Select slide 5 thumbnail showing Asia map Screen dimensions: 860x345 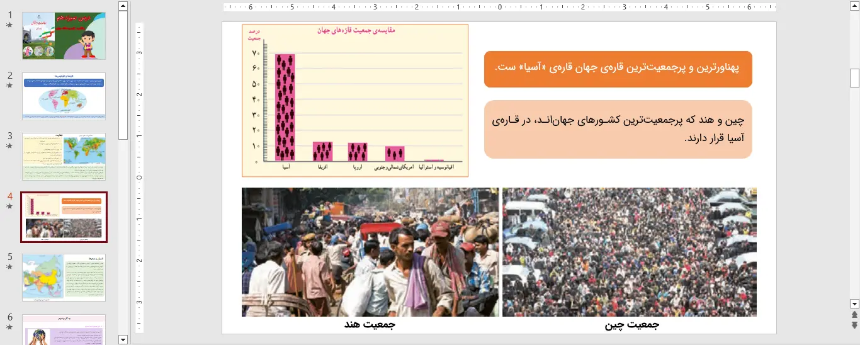tap(64, 278)
